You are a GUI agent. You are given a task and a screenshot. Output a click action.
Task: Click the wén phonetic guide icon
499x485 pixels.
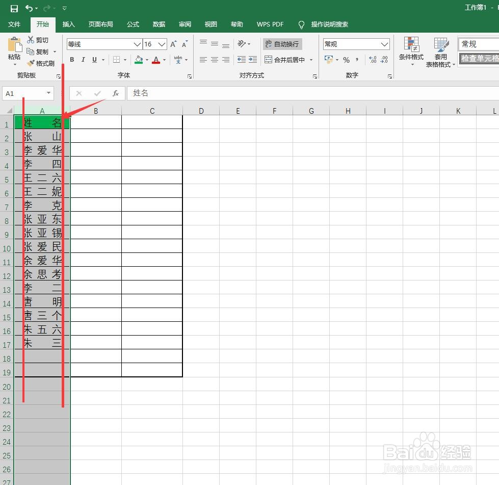[x=178, y=60]
